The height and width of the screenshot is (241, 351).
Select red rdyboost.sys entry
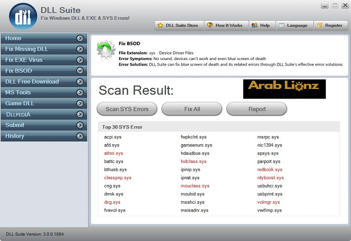[x=270, y=178]
